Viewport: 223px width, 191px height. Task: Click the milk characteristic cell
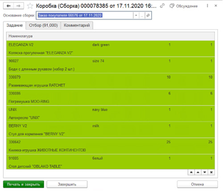[x=96, y=126]
